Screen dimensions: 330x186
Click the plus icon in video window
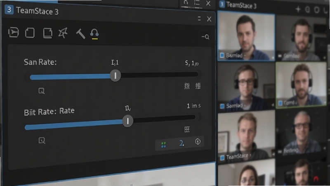(x=298, y=9)
